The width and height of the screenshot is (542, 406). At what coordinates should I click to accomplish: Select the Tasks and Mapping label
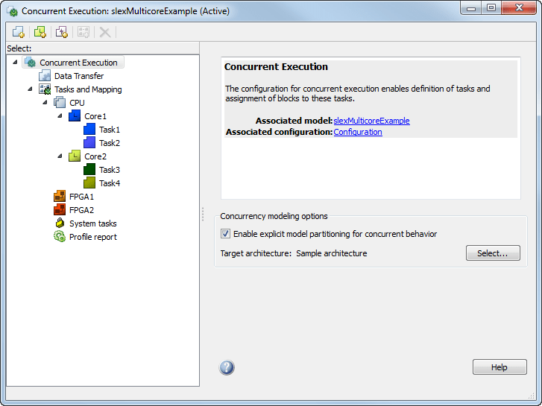[x=88, y=89]
